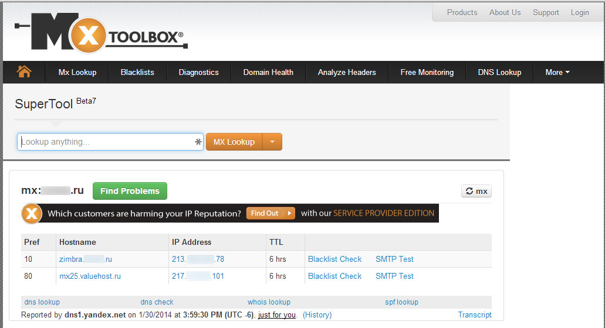Click the MxToolbox logo
Viewport: 605px width, 328px height.
(101, 33)
